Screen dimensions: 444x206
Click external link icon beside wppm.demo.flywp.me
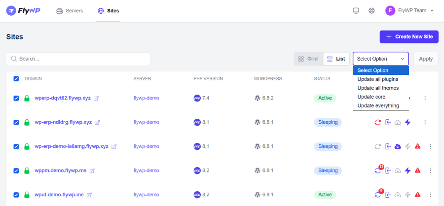coord(92,171)
